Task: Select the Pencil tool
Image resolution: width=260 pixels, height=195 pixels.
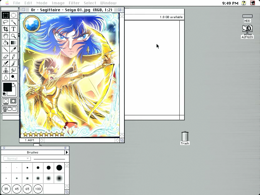Action: tap(13, 57)
